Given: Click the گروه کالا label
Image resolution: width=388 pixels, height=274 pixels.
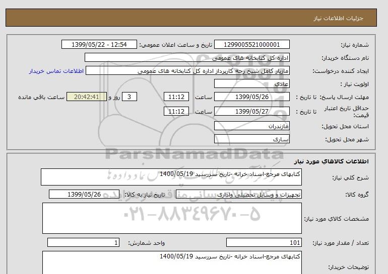Looking at the screenshot, I should (357, 195).
